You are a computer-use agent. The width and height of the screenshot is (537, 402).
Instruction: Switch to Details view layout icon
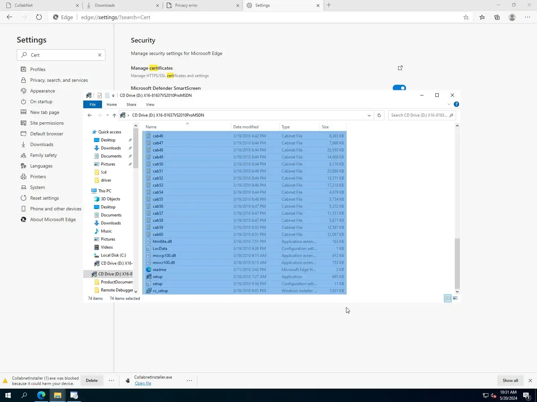(x=448, y=298)
